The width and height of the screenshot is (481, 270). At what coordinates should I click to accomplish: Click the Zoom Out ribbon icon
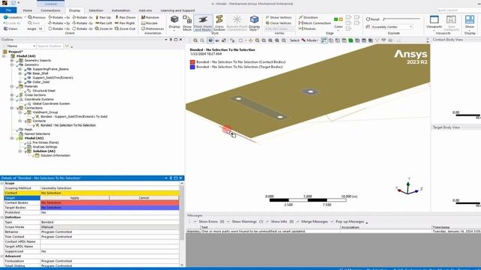[x=116, y=28]
